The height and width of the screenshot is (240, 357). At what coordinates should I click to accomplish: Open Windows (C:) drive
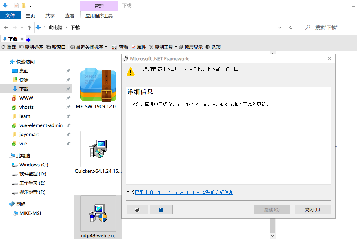pyautogui.click(x=34, y=165)
